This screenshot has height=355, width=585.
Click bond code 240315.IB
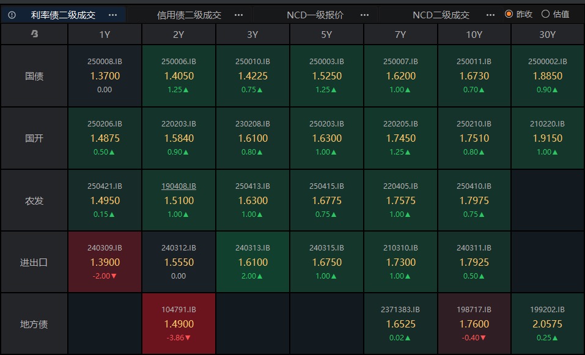(326, 248)
